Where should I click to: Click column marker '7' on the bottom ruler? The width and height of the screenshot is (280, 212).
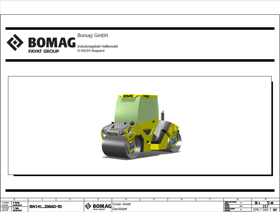pyautogui.click(x=210, y=199)
